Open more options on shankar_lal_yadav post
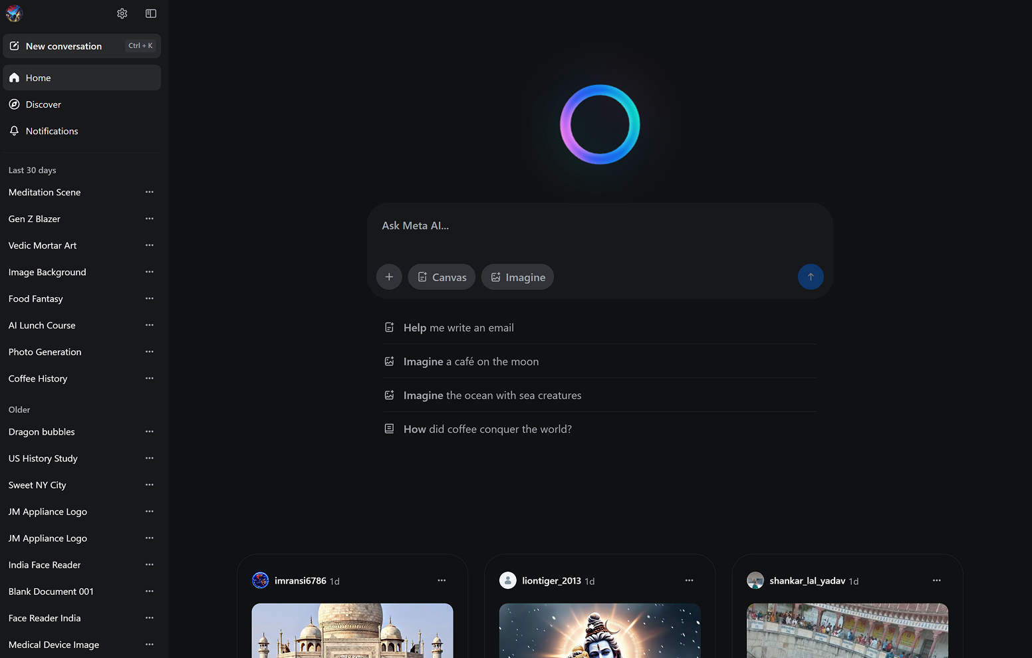The width and height of the screenshot is (1032, 658). click(x=936, y=580)
